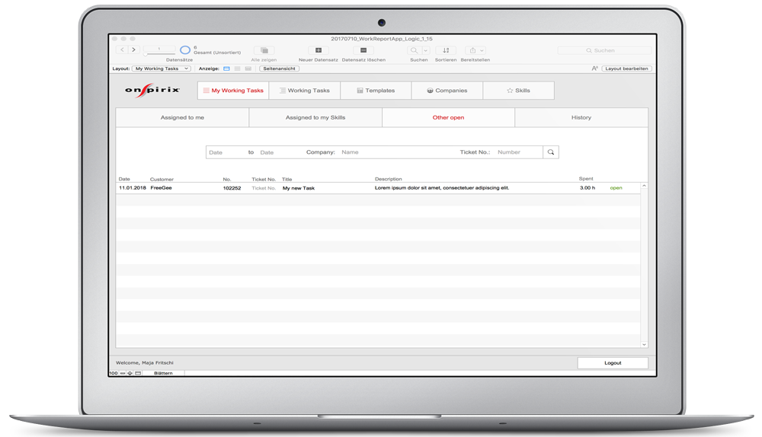Click the Suchen magnifier toolbar icon
The width and height of the screenshot is (762, 437).
(415, 50)
